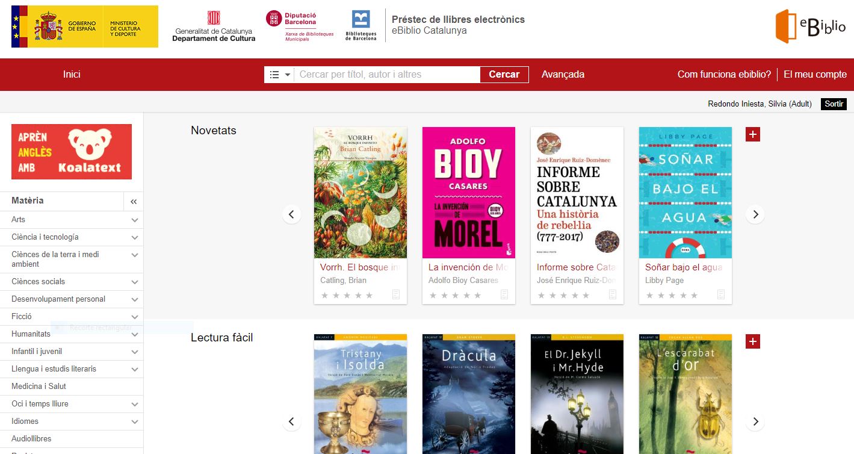Open Vorrh. El bosque title link
The width and height of the screenshot is (854, 454).
(x=359, y=267)
